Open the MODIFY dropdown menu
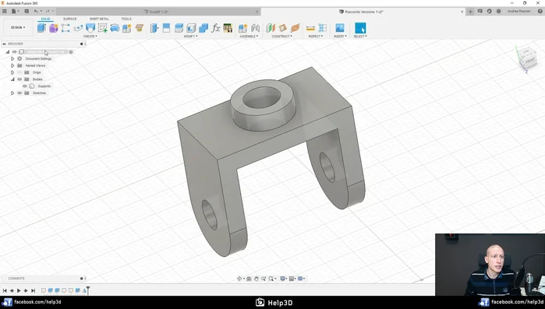Viewport: 545px width, 309px height. click(x=190, y=36)
